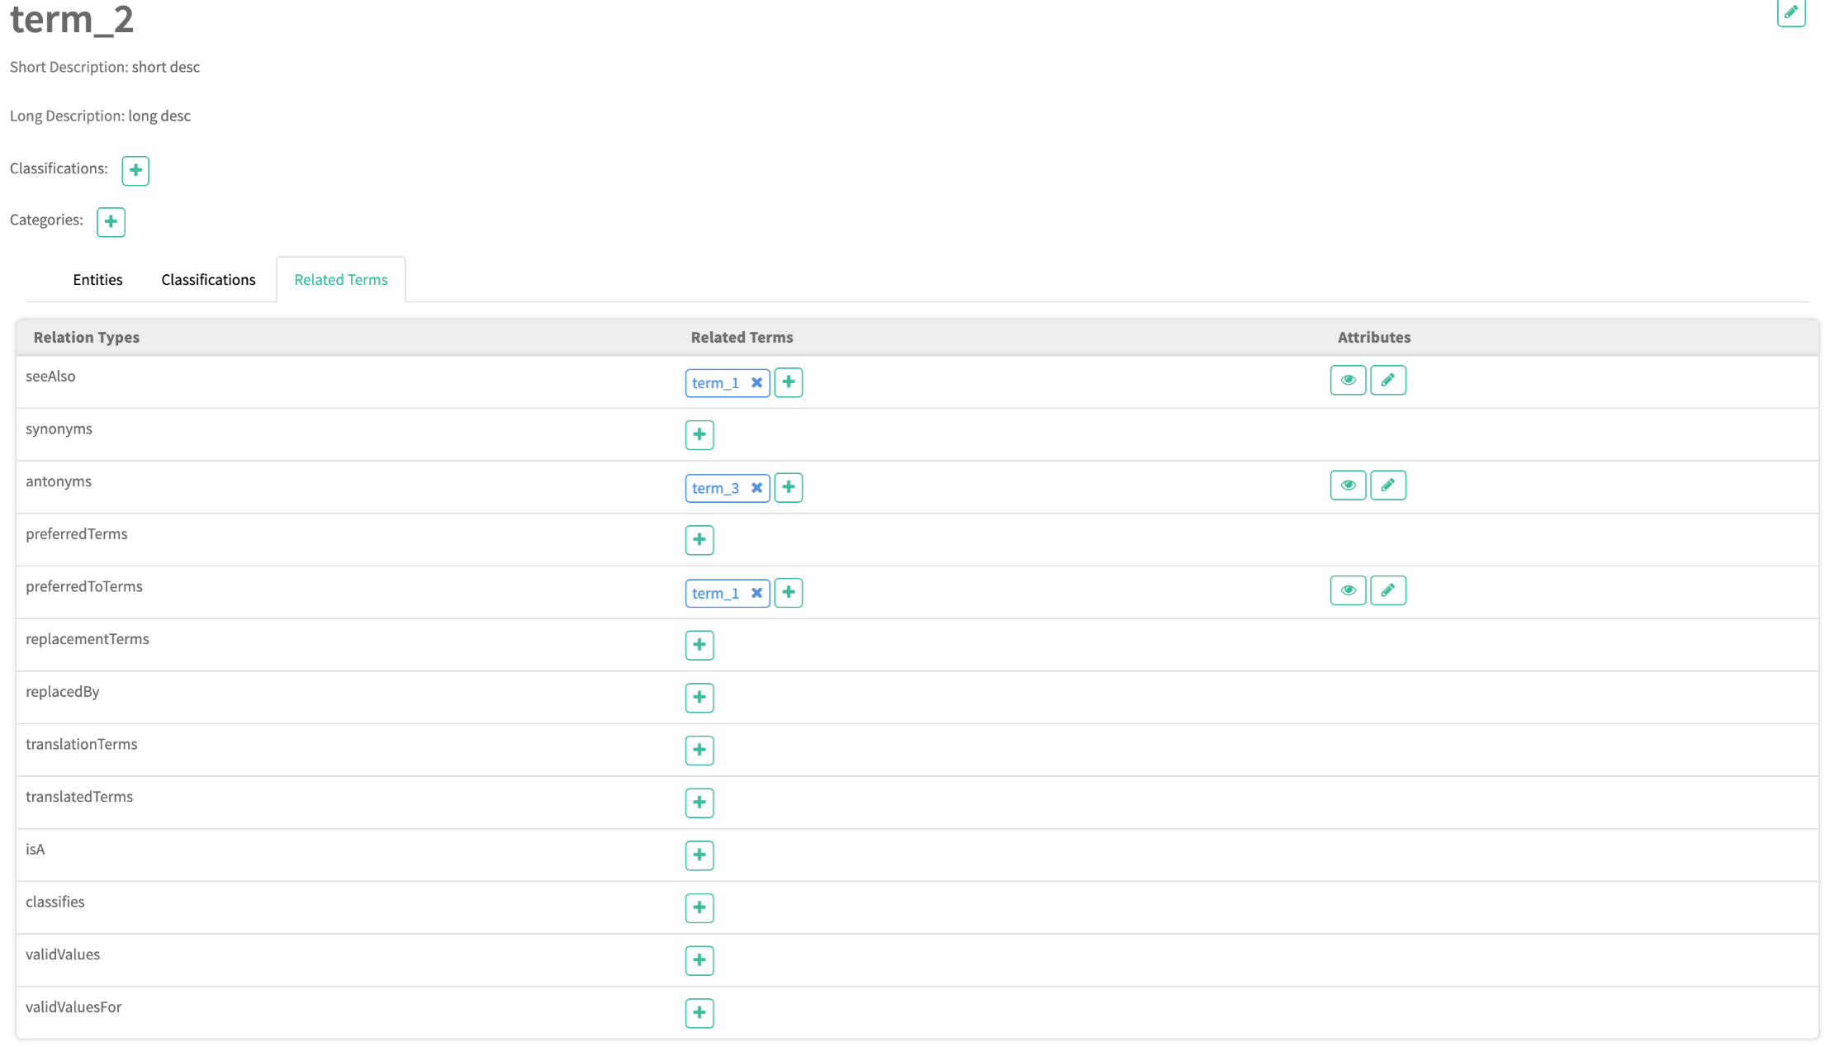Image resolution: width=1830 pixels, height=1047 pixels.
Task: Add a synonyms related term
Action: tap(699, 434)
